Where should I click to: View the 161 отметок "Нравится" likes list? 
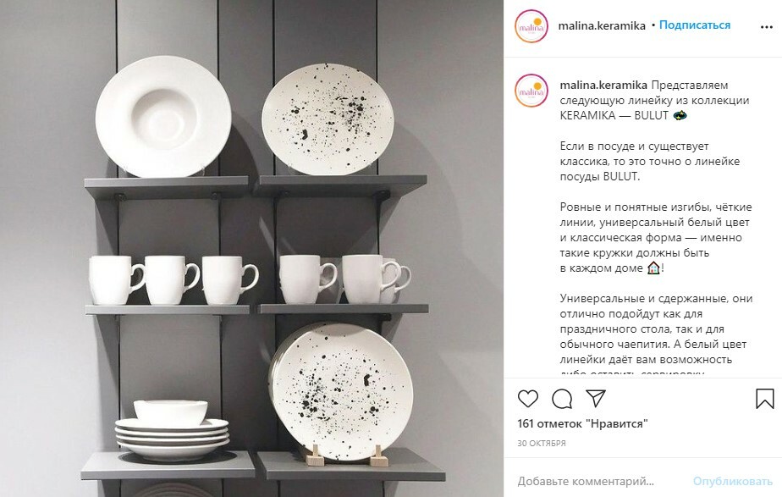(582, 423)
